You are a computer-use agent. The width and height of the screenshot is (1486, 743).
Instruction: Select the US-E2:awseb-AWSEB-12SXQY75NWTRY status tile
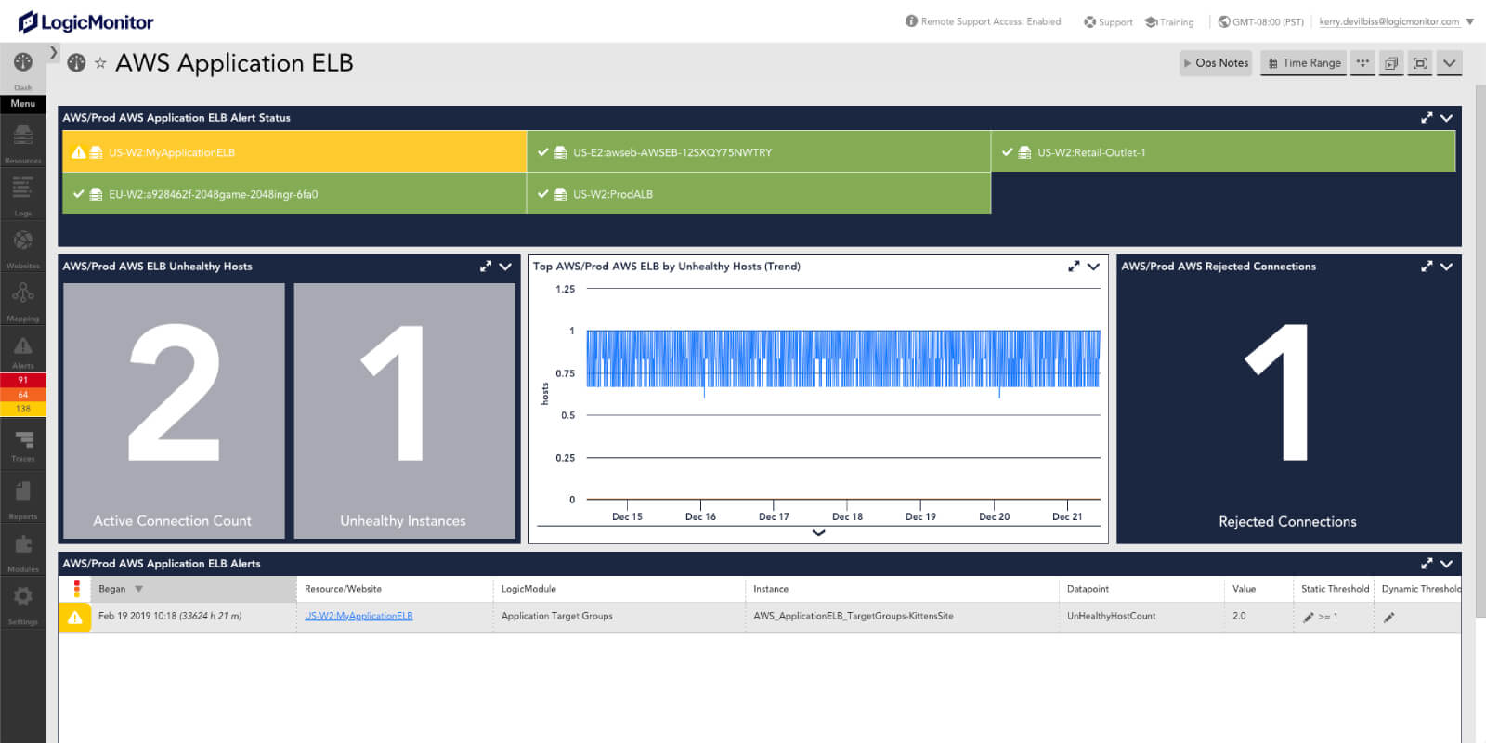click(x=759, y=151)
